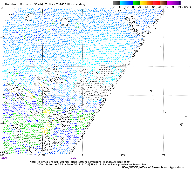Click the cyan 5-10 knots legend segment
The height and width of the screenshot is (169, 192).
pyautogui.click(x=123, y=3)
